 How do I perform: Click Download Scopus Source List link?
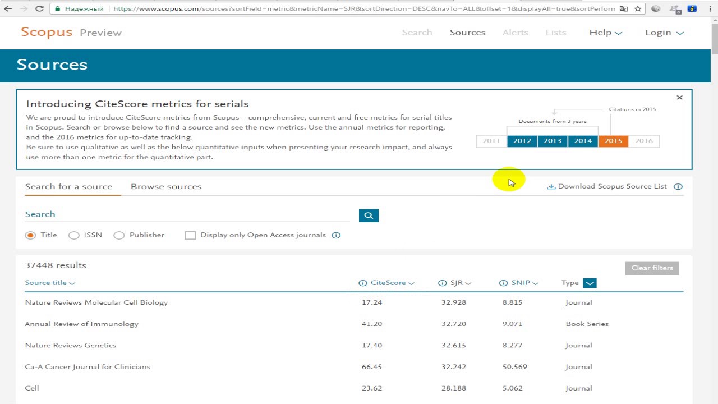click(x=613, y=186)
